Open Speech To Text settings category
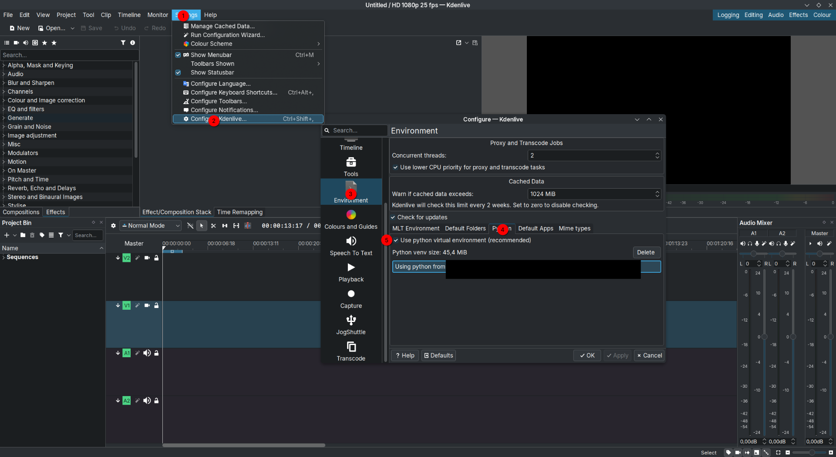The height and width of the screenshot is (457, 836). [x=351, y=246]
